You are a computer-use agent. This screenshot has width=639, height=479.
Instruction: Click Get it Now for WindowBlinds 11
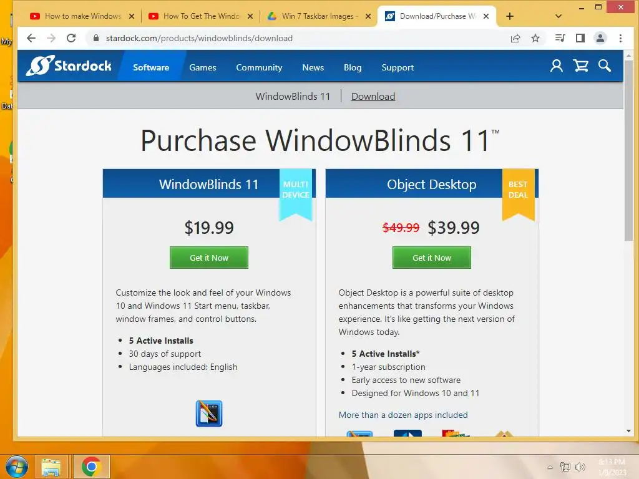click(208, 258)
